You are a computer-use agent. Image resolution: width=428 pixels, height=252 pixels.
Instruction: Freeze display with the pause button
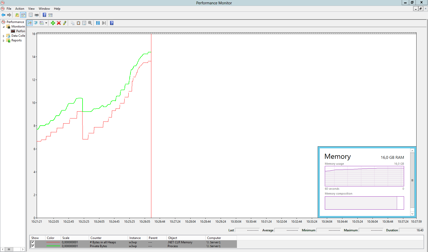98,23
